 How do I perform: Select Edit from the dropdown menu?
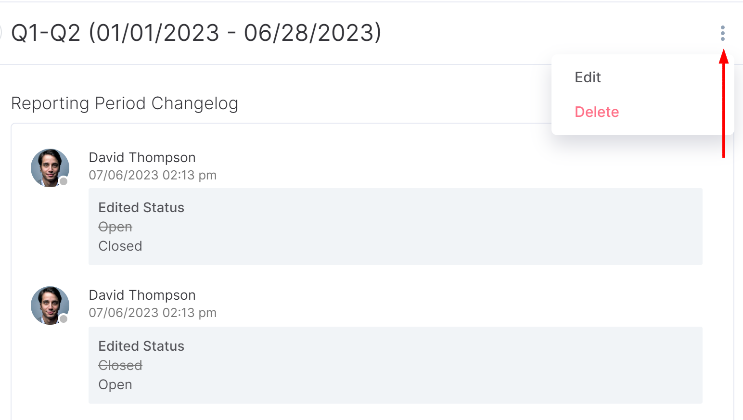pos(588,77)
